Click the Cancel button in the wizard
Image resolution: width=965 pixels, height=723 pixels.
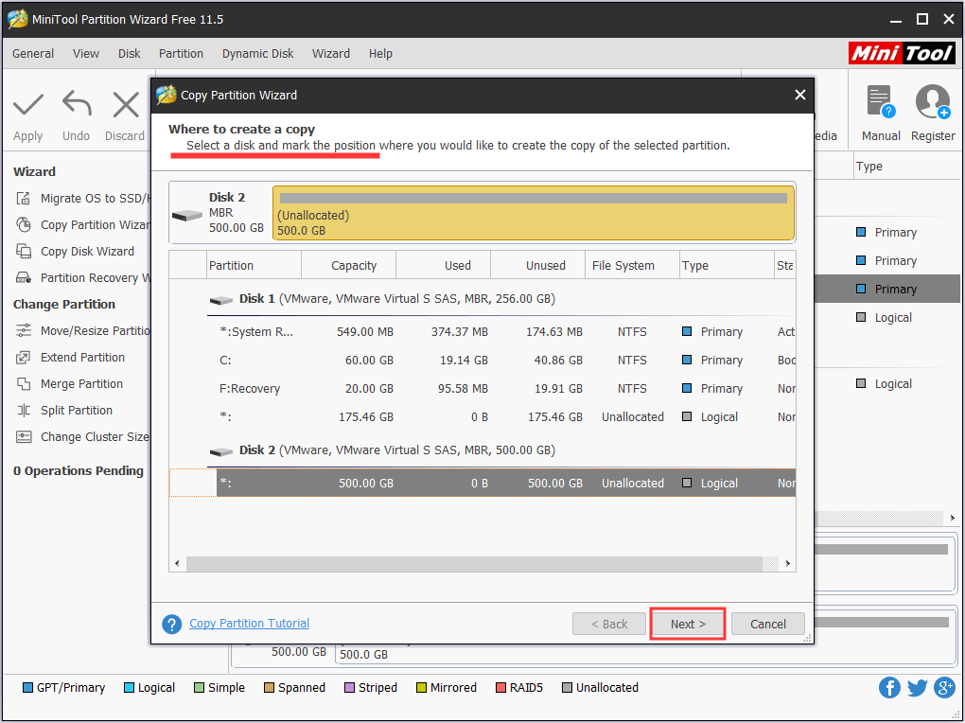pos(767,623)
